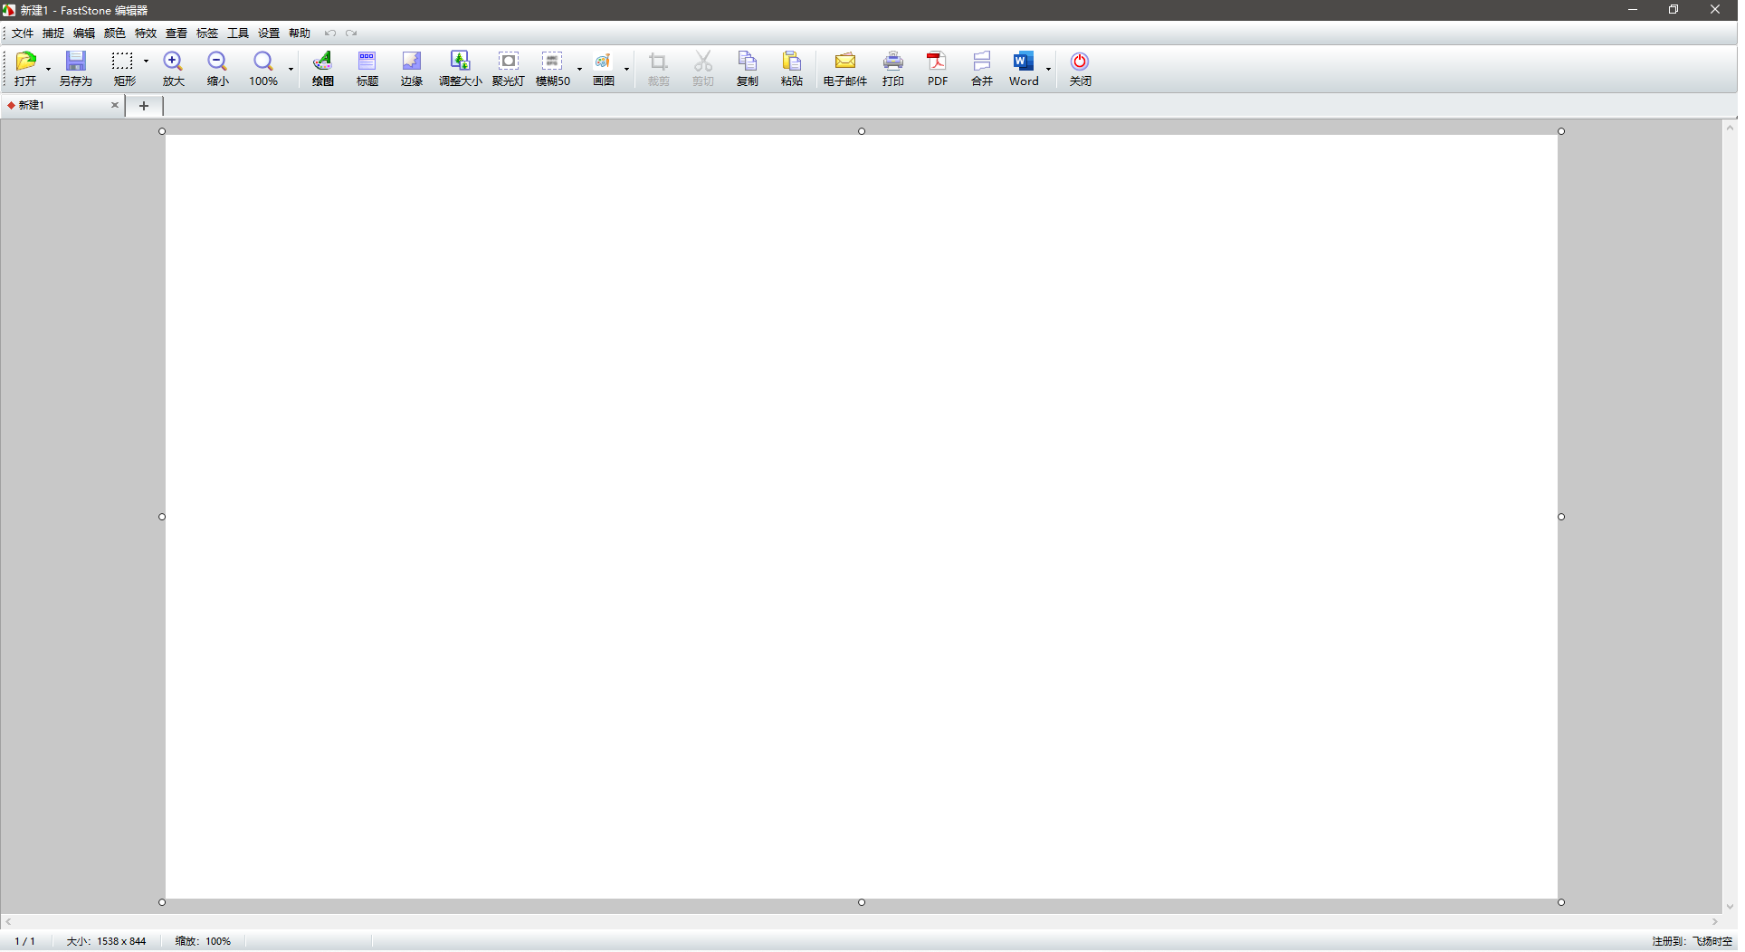Image resolution: width=1745 pixels, height=952 pixels.
Task: Open the 帮助 help menu
Action: (x=300, y=33)
